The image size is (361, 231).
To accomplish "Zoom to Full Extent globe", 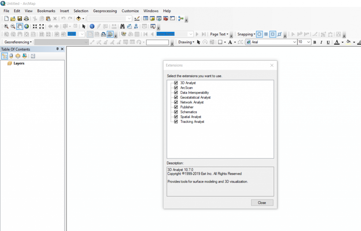I will (x=26, y=26).
